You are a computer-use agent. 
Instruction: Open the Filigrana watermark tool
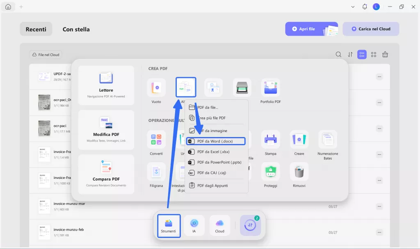[156, 171]
